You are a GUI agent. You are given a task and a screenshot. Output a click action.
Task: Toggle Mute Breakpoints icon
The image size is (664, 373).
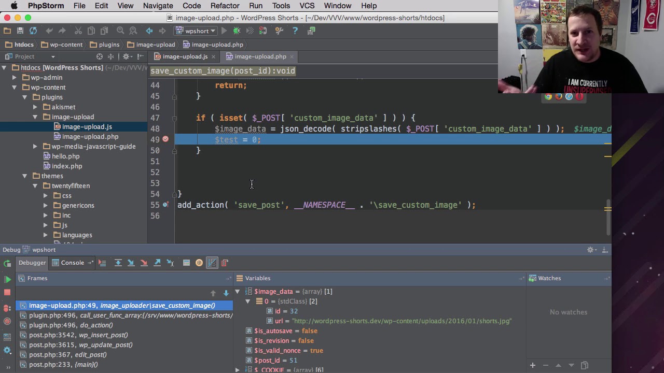point(7,321)
